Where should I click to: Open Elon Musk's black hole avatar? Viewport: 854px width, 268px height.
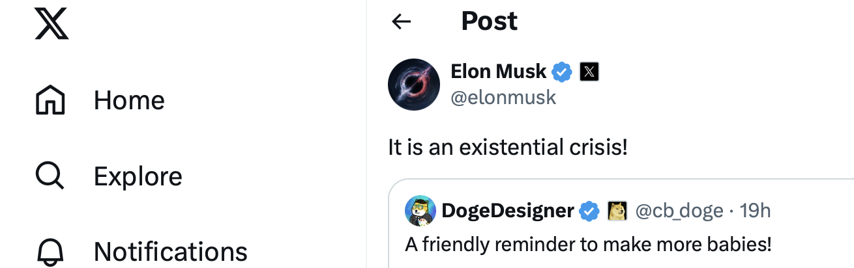click(415, 85)
